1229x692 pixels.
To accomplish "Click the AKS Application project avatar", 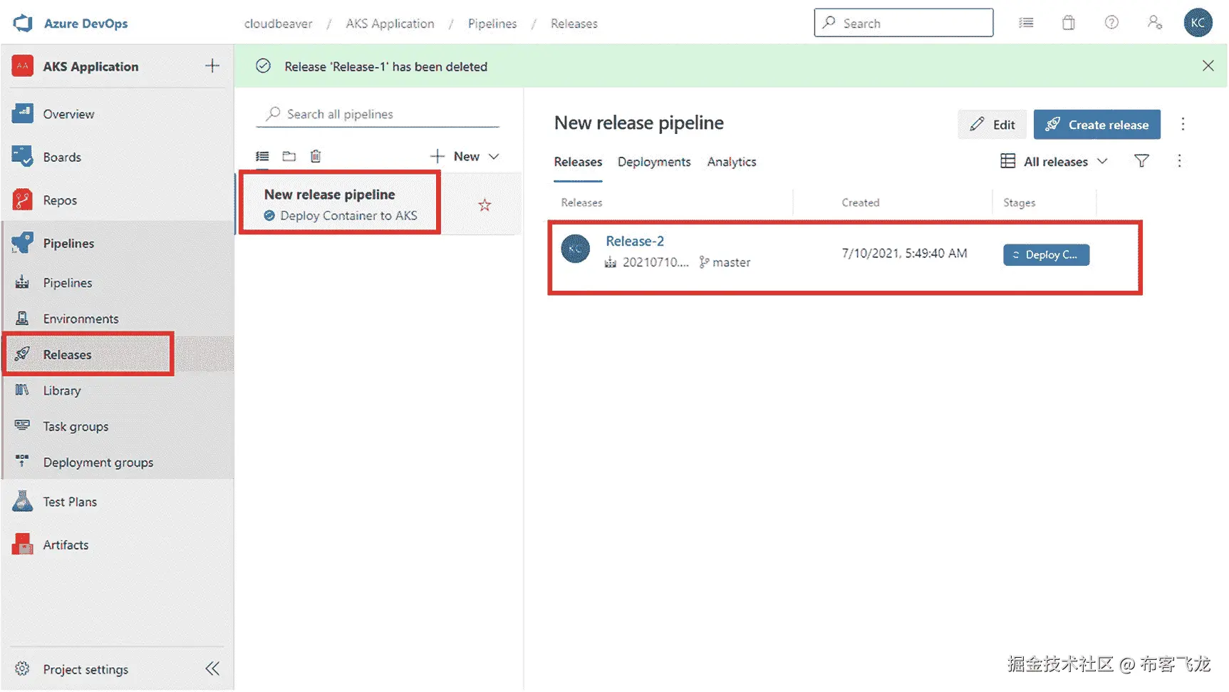I will 23,66.
